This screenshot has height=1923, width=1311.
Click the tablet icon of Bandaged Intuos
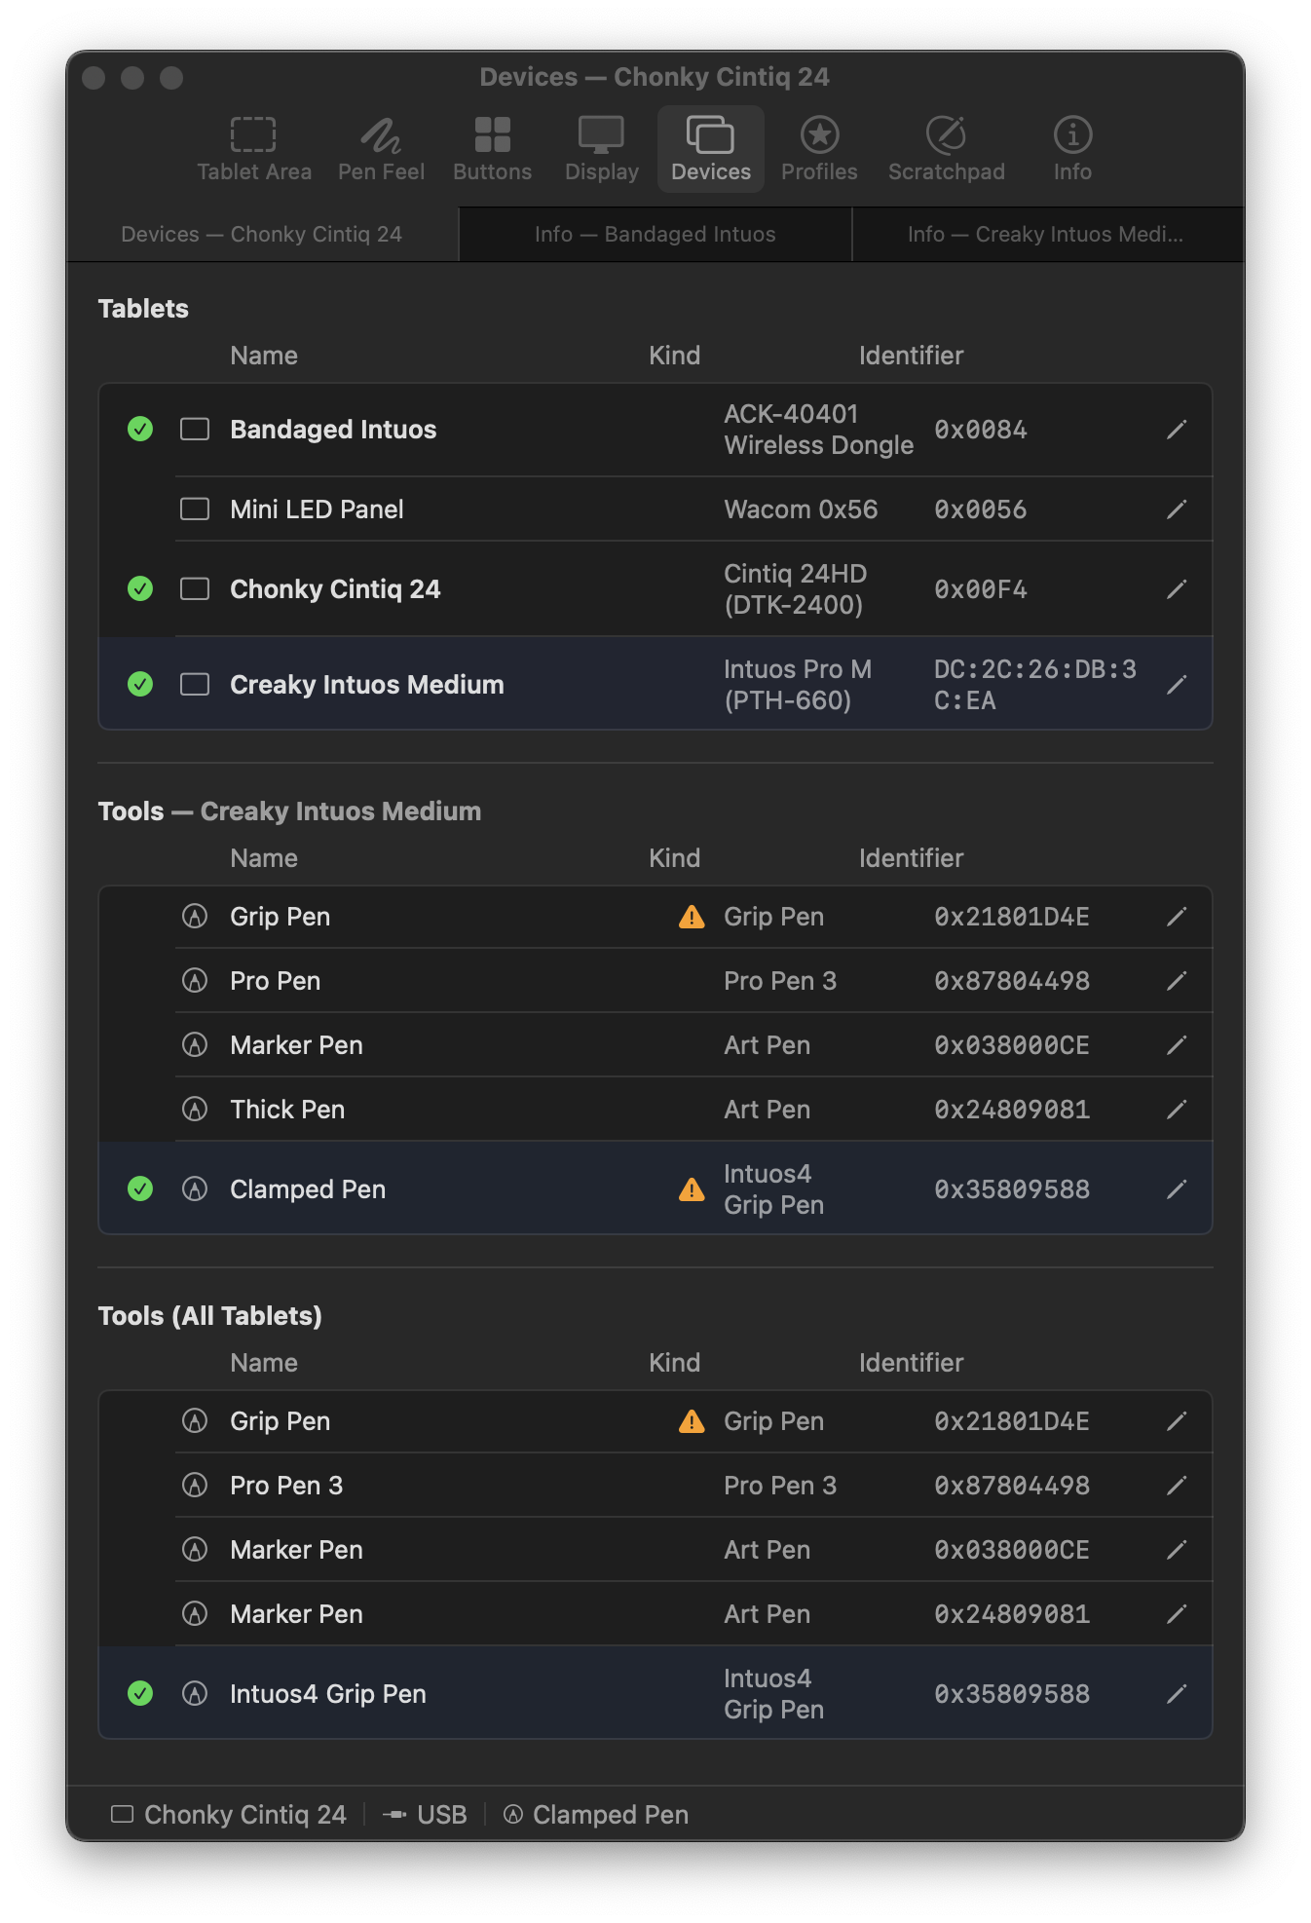point(195,429)
